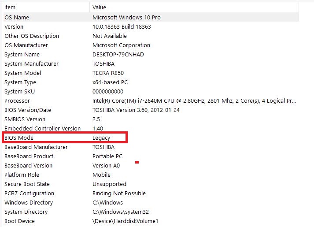The height and width of the screenshot is (227, 314).
Task: Click the Legacy value for BIOS Mode
Action: [x=101, y=138]
